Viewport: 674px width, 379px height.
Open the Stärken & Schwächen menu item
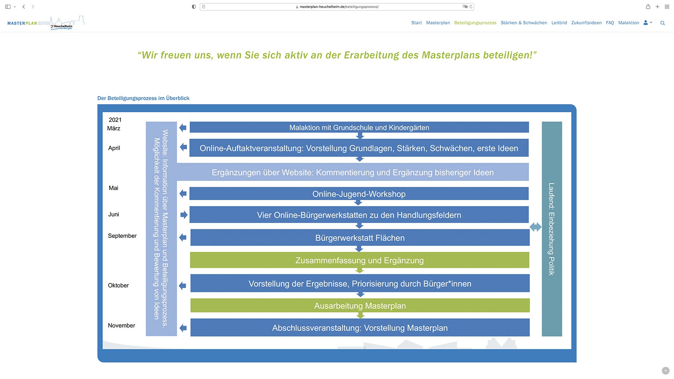[x=524, y=23]
